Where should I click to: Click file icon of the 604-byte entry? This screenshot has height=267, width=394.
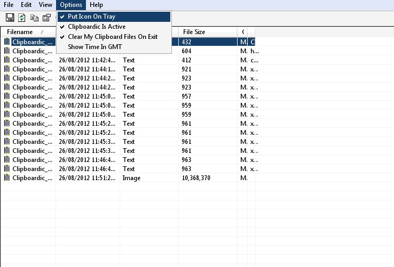[7, 51]
